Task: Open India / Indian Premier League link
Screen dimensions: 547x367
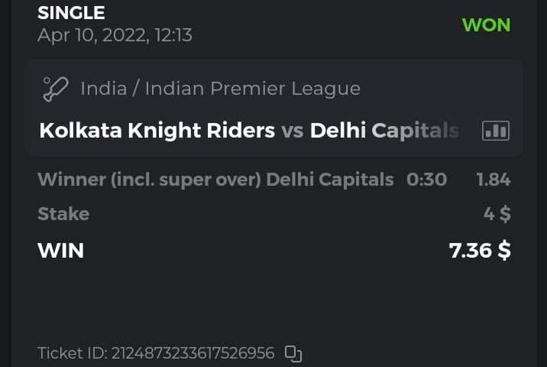Action: tap(220, 89)
